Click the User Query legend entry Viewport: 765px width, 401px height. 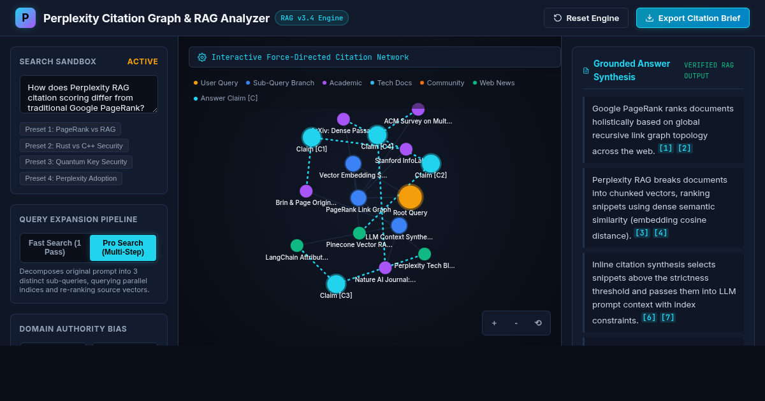coord(216,83)
